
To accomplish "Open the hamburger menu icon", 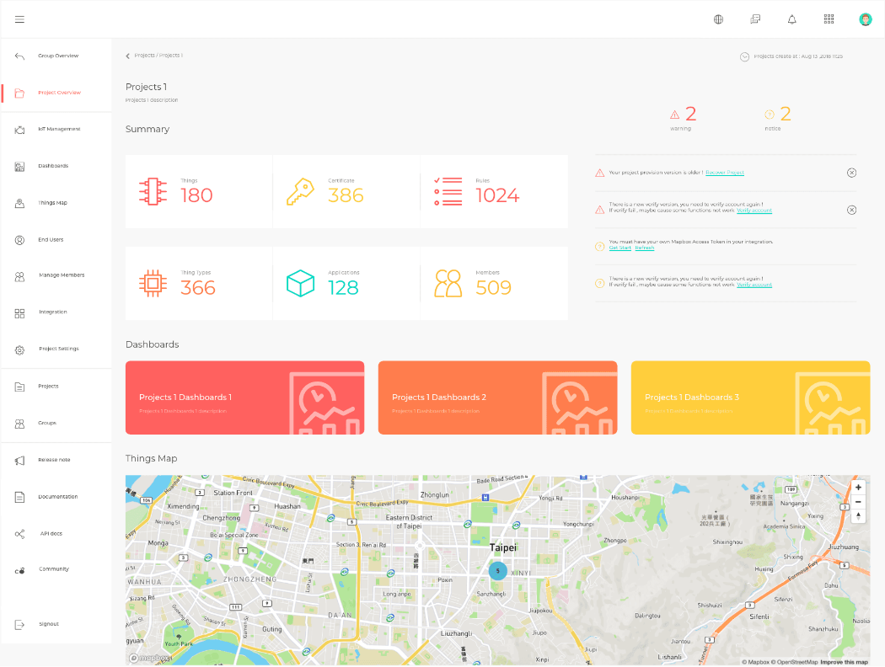I will [19, 19].
